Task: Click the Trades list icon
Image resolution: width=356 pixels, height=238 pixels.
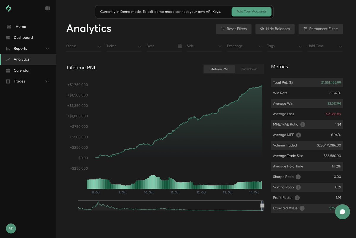Action: tap(8, 81)
